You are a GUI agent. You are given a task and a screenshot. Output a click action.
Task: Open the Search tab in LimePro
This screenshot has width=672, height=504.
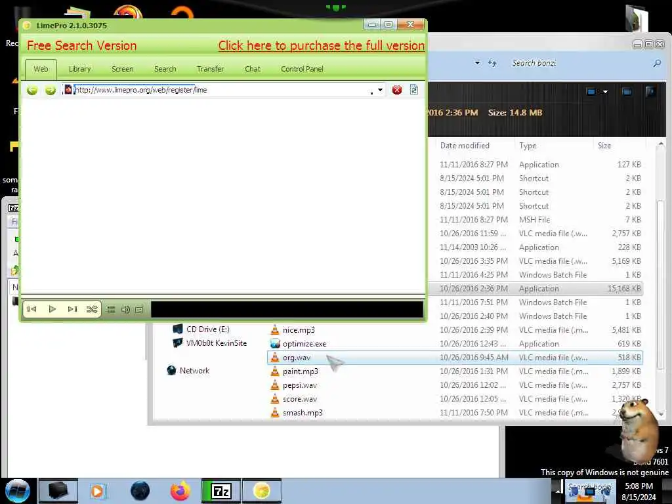tap(165, 69)
